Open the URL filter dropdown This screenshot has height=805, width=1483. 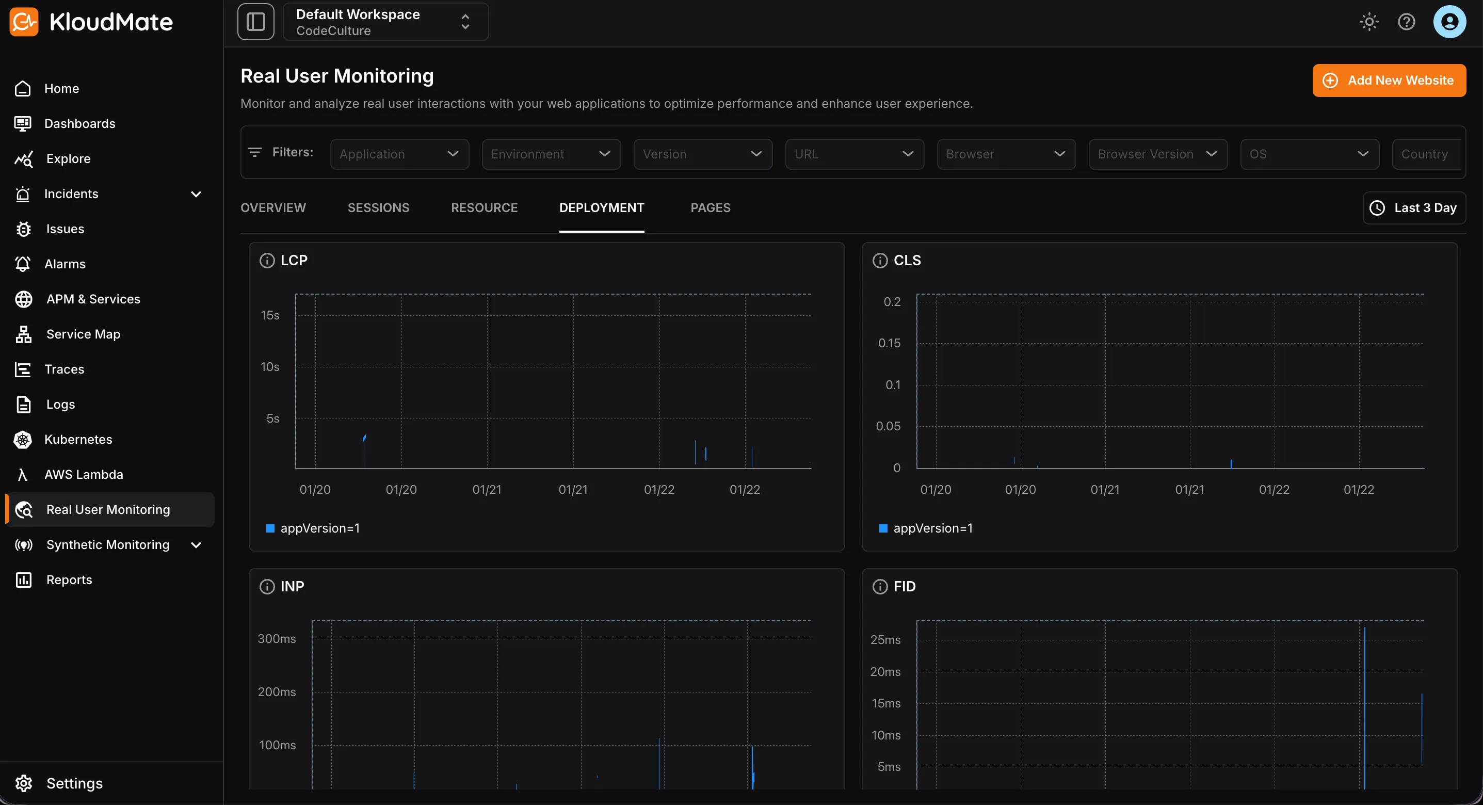click(x=855, y=154)
